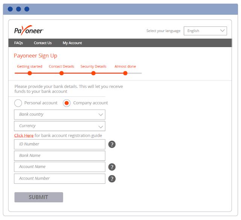This screenshot has width=241, height=220.
Task: Select the Personal account radio button
Action: point(18,103)
